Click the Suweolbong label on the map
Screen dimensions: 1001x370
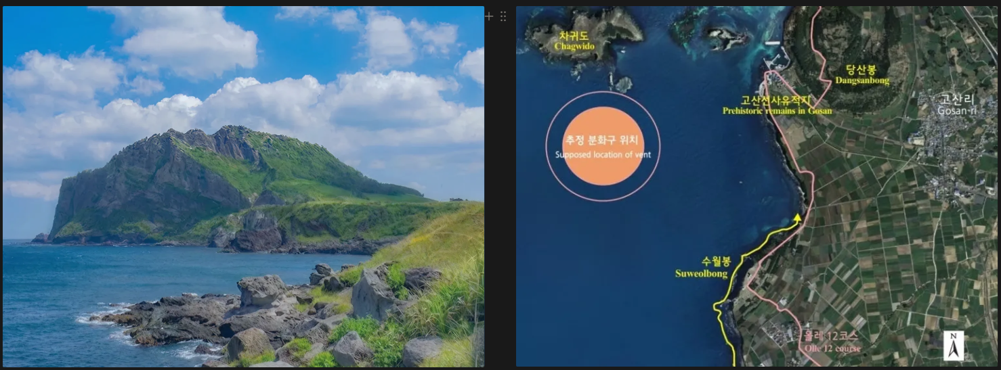(701, 268)
